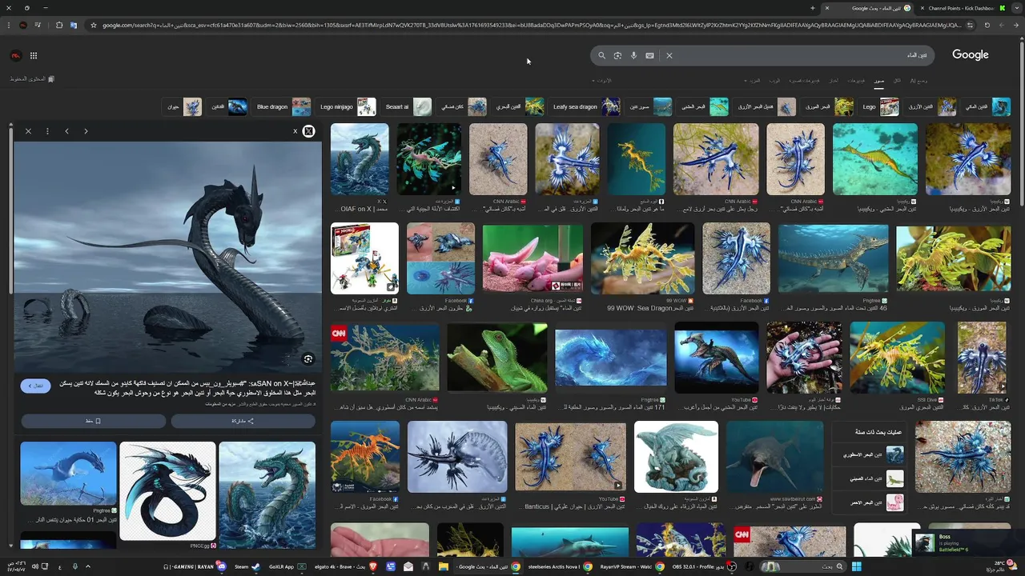This screenshot has width=1025, height=576.
Task: Select the Lego filter chip
Action: [x=880, y=107]
